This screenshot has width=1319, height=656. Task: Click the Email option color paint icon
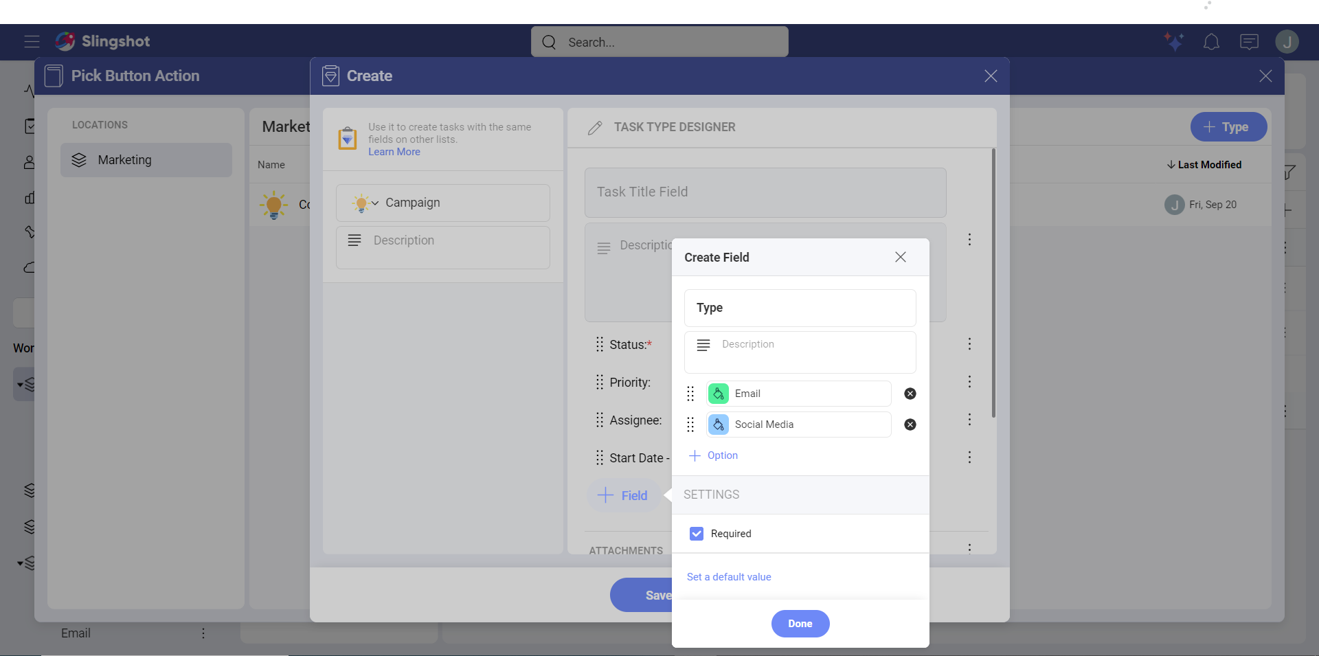[719, 394]
